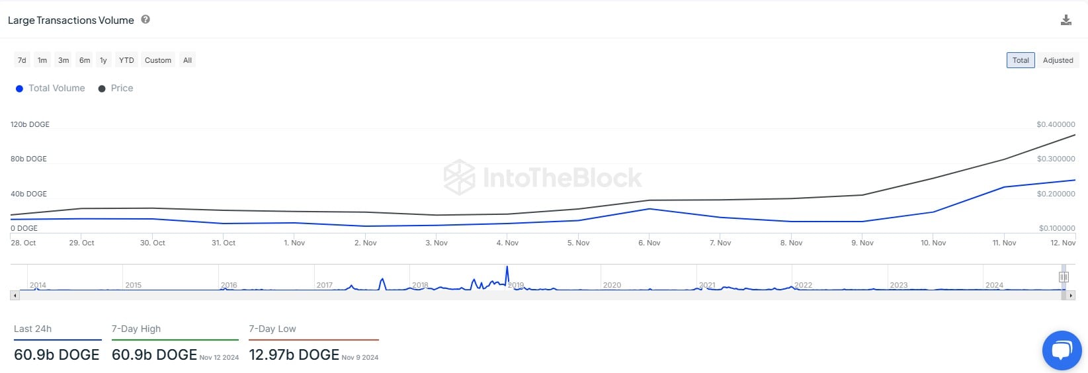Open the Custom date range
This screenshot has height=373, width=1088.
(x=158, y=60)
